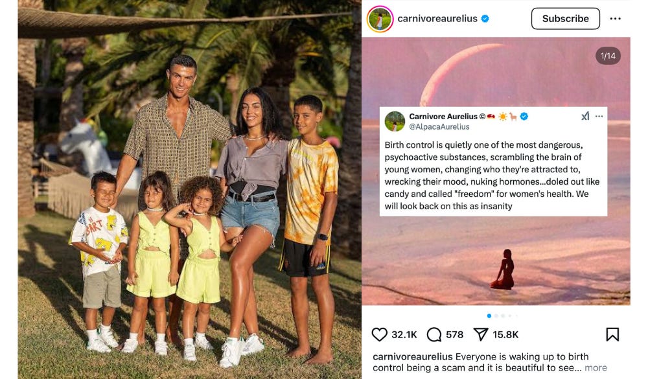Open comments via the speech bubble icon
The height and width of the screenshot is (379, 648).
434,334
